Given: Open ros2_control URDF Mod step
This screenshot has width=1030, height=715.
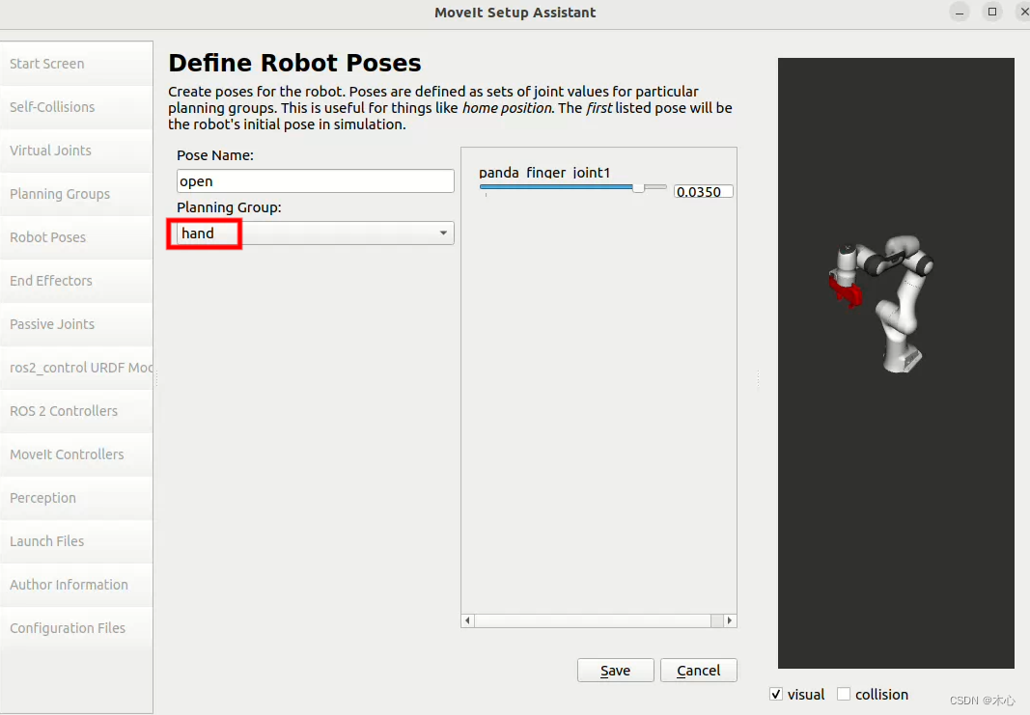Looking at the screenshot, I should (76, 367).
